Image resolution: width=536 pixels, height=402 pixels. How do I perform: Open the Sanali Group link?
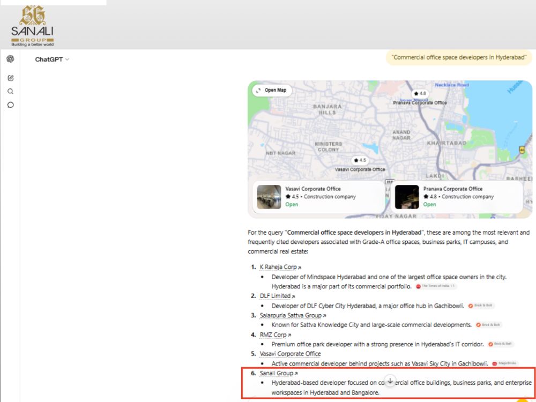click(x=279, y=373)
